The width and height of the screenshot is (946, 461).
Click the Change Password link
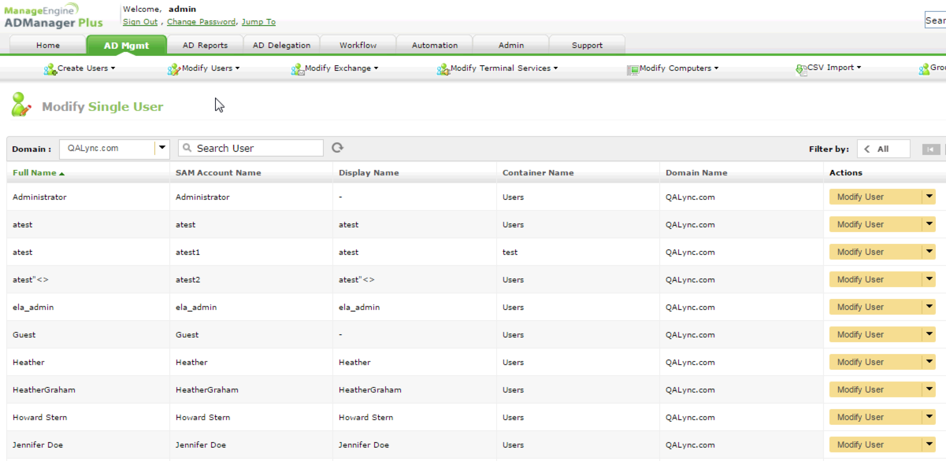pyautogui.click(x=201, y=22)
